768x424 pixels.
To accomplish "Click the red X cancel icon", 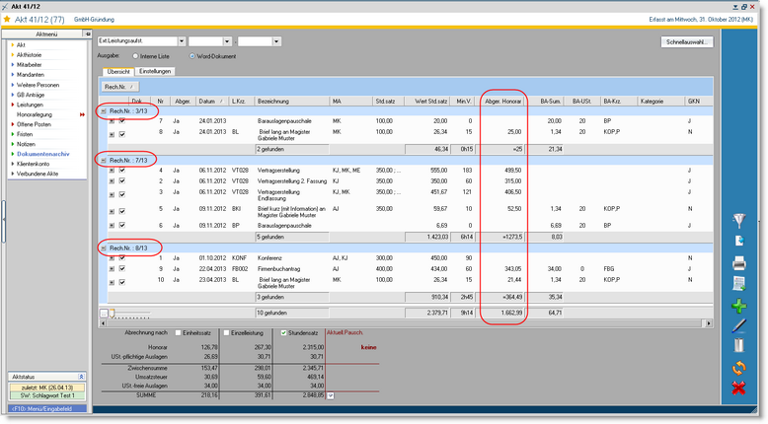I will tap(739, 389).
